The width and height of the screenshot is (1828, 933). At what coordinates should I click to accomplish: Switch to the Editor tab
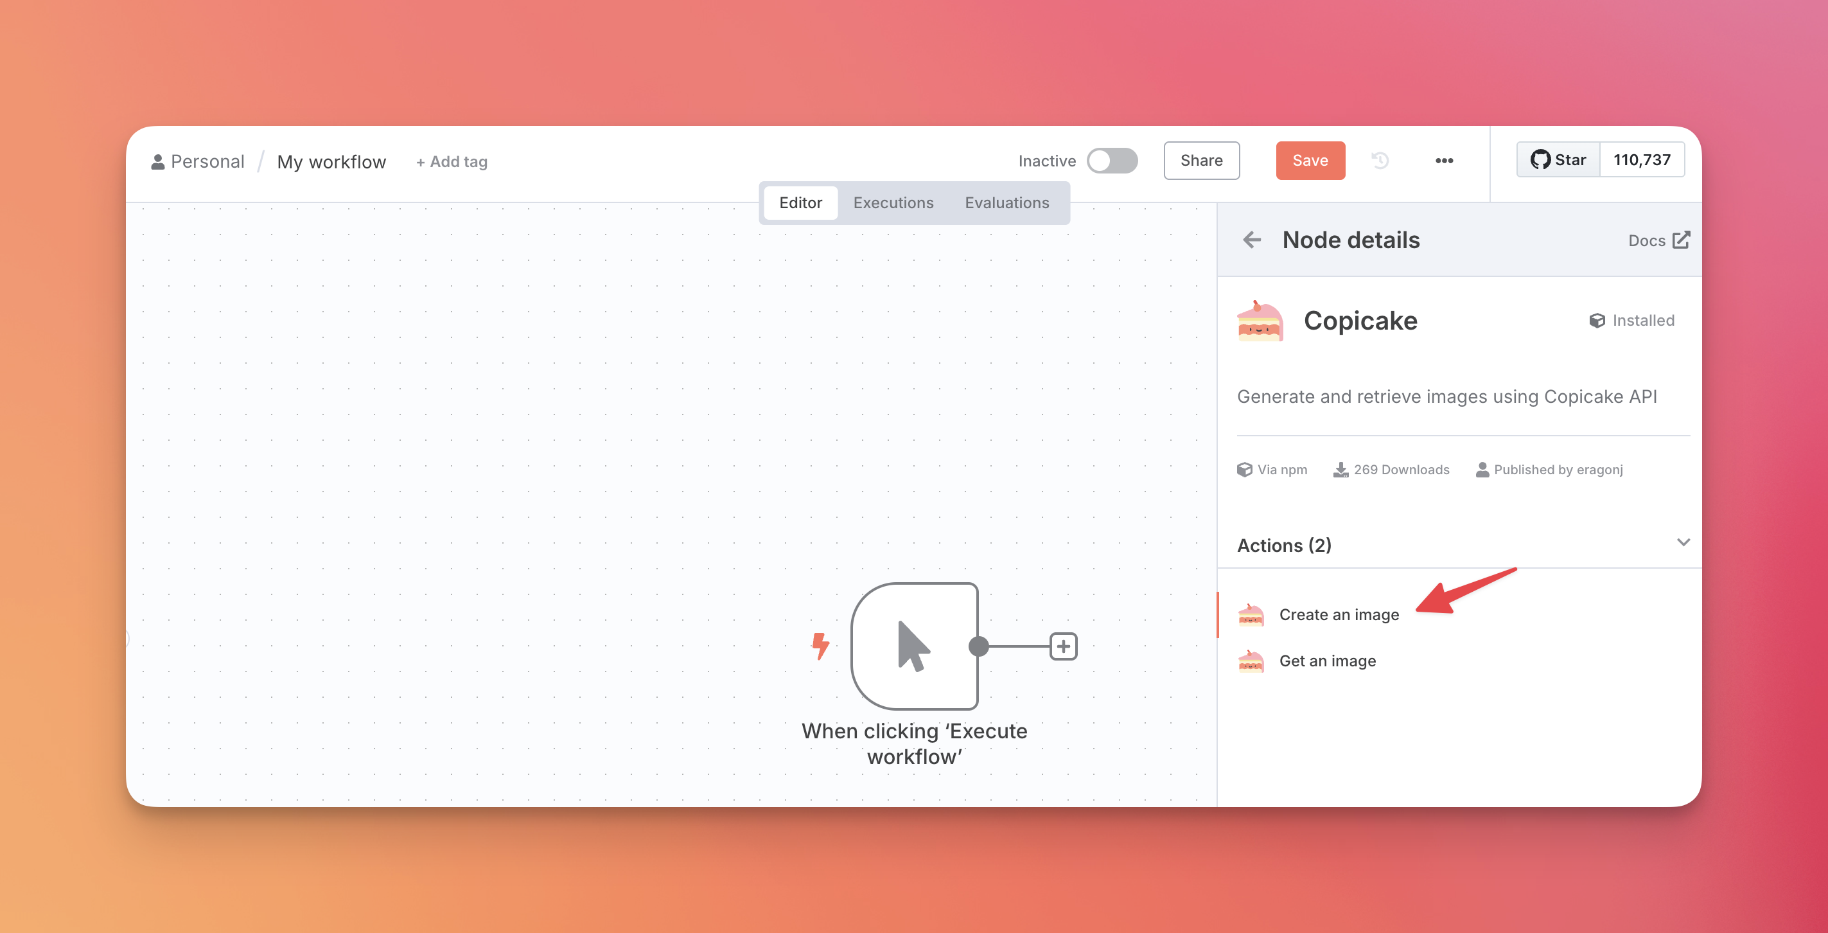(800, 203)
